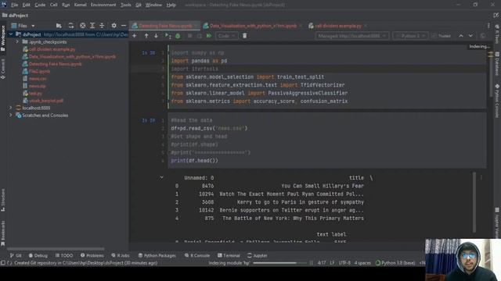
Task: Run all cells with the double-arrow icon
Action: pyautogui.click(x=209, y=36)
